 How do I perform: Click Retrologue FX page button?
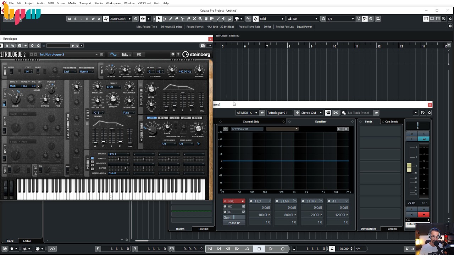pos(139,55)
